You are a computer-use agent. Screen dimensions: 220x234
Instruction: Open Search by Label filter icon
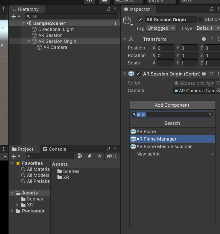[89, 156]
